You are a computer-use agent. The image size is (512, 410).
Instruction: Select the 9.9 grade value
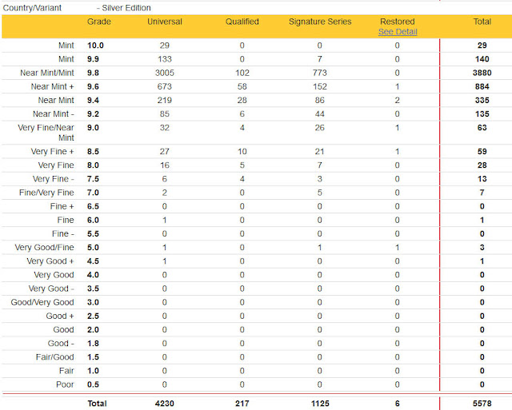point(93,59)
